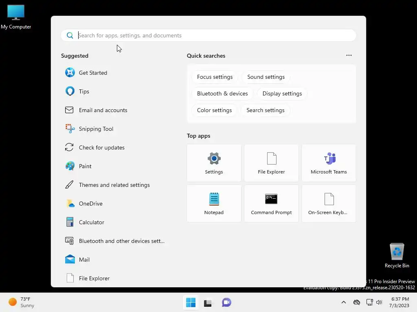Viewport: 417px width, 312px height.
Task: Click the Windows Start button on taskbar
Action: 191,302
